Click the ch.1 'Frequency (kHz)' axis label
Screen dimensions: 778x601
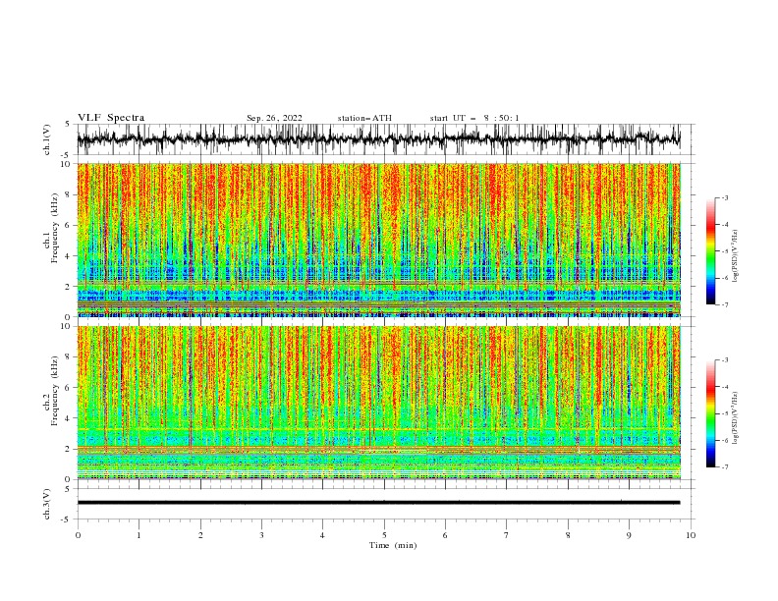pyautogui.click(x=54, y=228)
